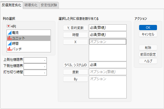Click the red nominal icon beside ユニット
164x109 pixels.
[9, 38]
